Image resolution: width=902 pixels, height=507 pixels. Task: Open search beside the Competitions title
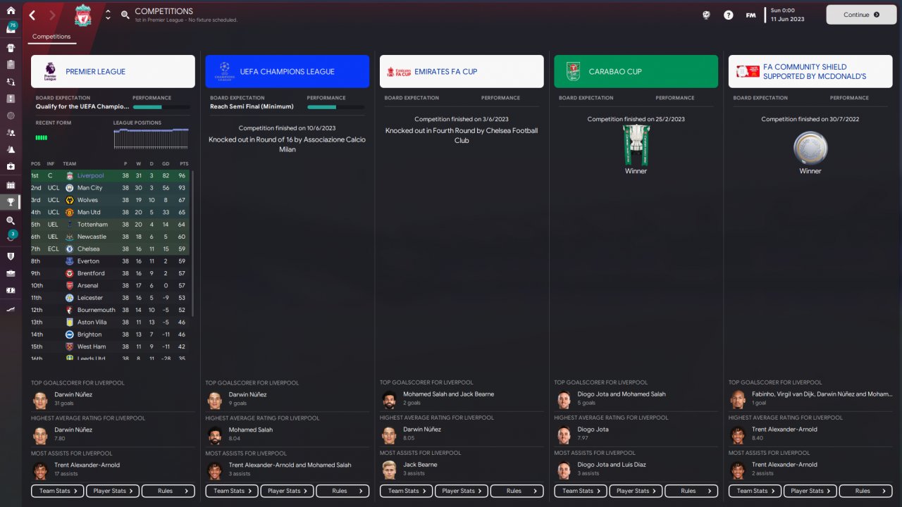(125, 15)
